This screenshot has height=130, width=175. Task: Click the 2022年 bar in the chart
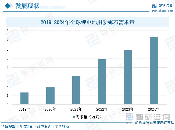click(x=102, y=82)
